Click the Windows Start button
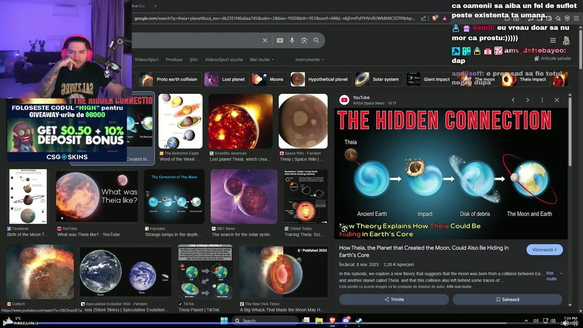583x328 pixels. click(224, 321)
